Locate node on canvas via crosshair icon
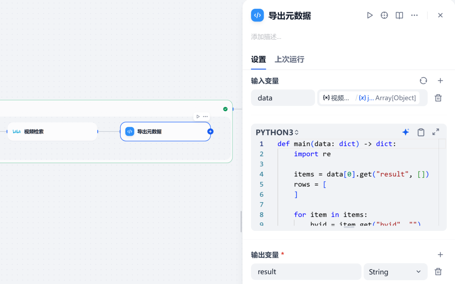Viewport: 455px width, 284px height. 384,15
